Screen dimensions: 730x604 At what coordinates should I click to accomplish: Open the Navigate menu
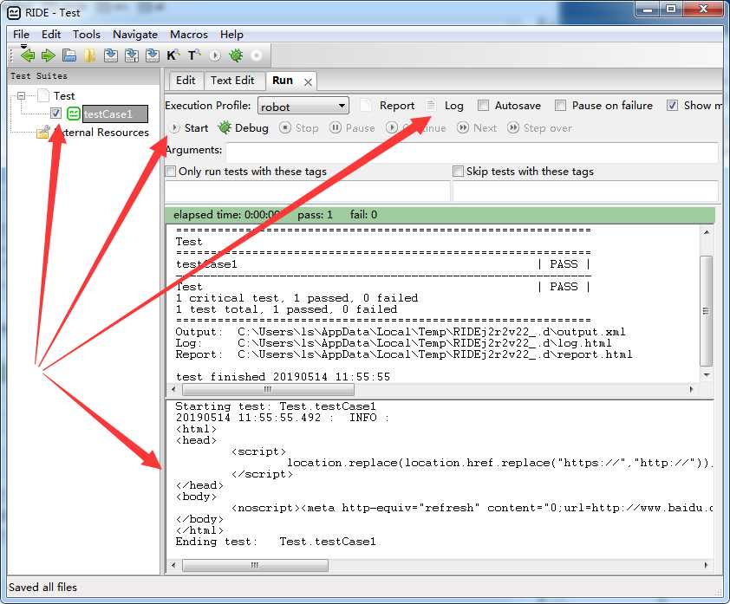tap(135, 35)
